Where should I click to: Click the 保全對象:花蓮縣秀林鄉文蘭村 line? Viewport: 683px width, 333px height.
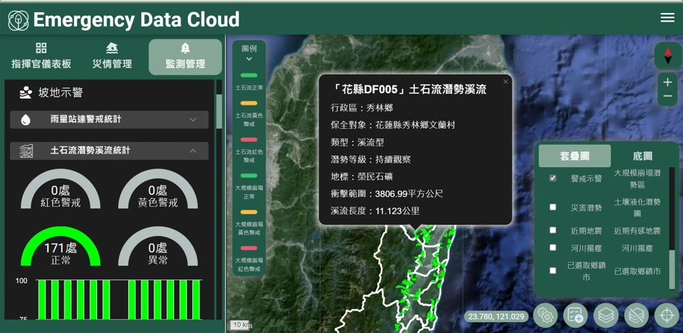pos(393,125)
